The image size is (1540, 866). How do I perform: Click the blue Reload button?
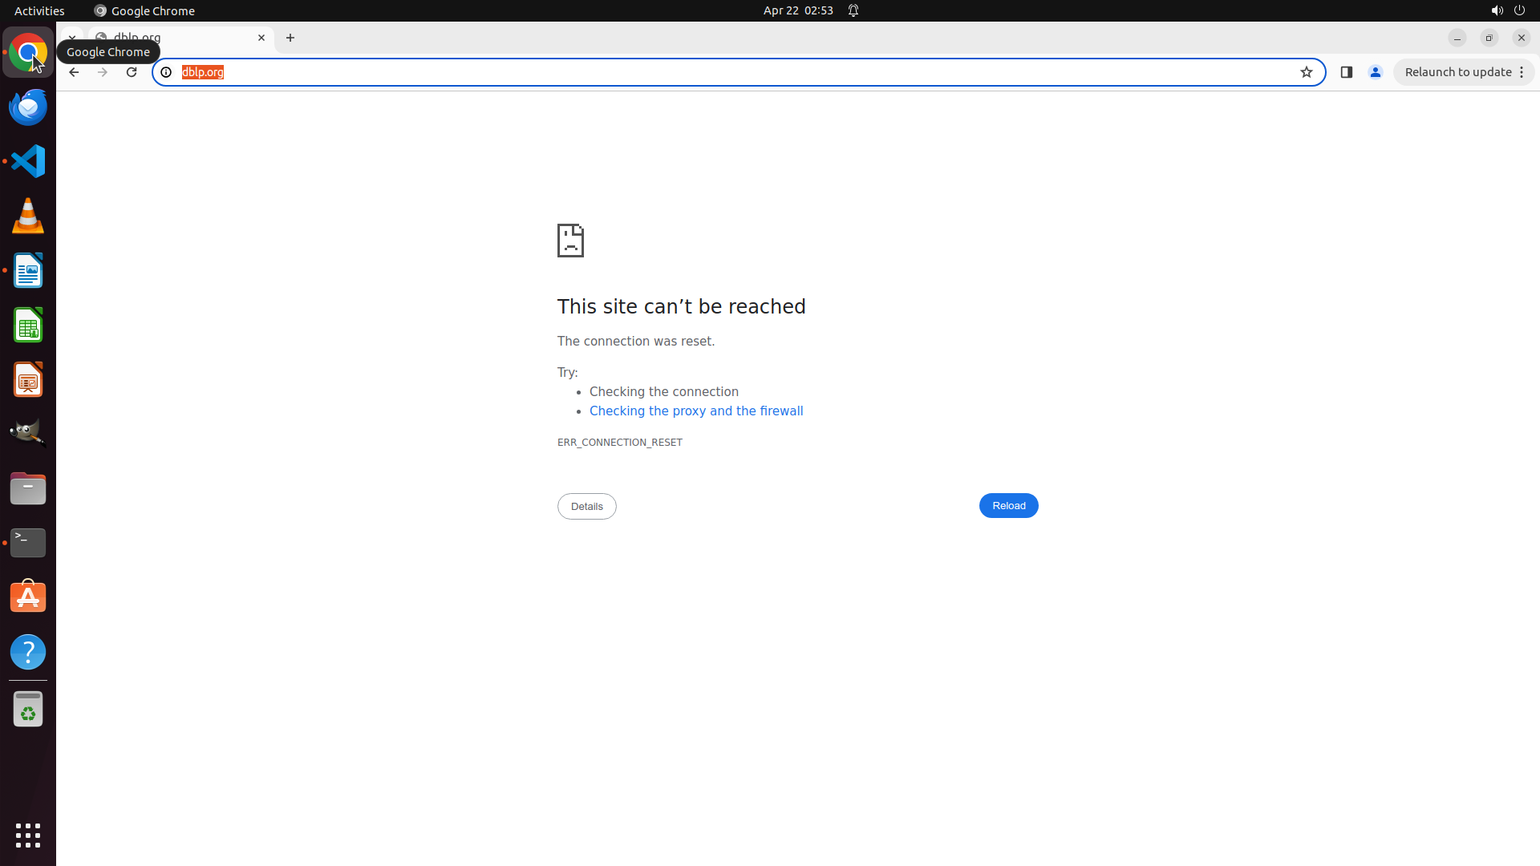tap(1008, 506)
